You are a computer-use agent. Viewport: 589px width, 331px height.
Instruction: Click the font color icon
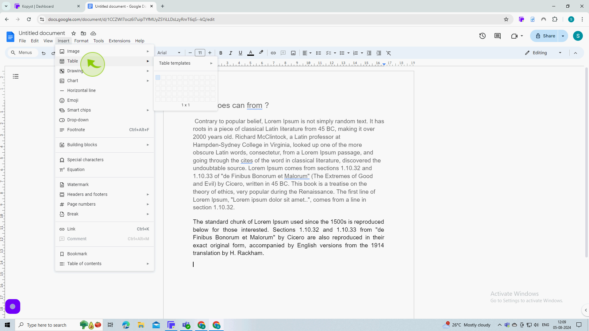250,53
